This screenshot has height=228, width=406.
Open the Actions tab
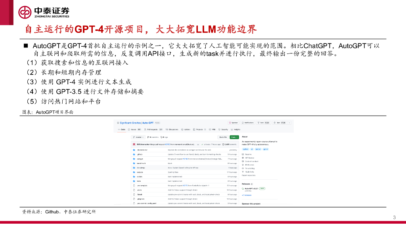pos(186,129)
